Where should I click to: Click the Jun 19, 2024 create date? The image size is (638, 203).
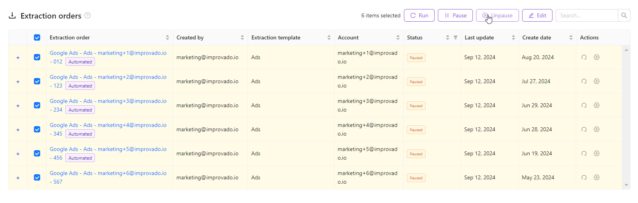[x=537, y=153]
